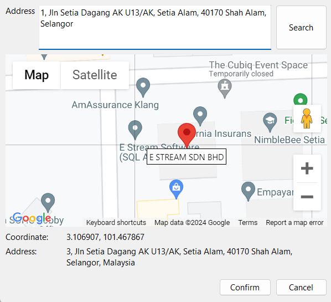
Task: Click the Address input field
Action: click(155, 28)
